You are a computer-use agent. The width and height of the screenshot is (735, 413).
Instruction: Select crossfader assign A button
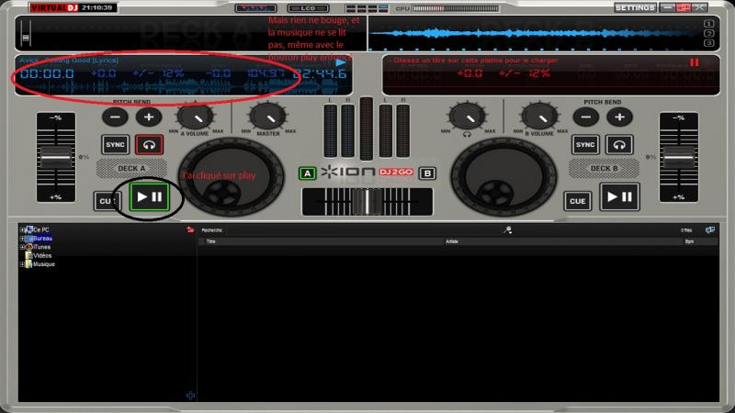tap(307, 173)
